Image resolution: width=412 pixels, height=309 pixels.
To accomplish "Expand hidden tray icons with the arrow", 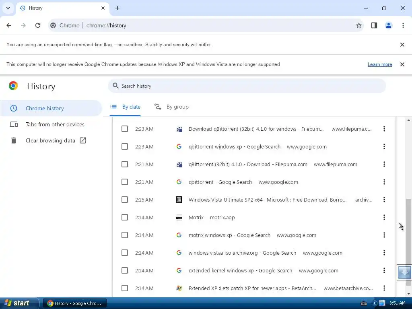I will point(375,303).
